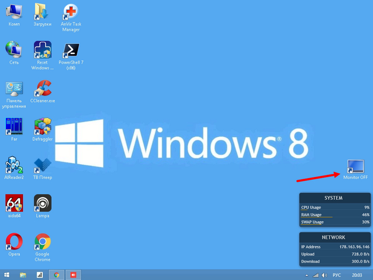Open the volume speaker tray icon

325,275
